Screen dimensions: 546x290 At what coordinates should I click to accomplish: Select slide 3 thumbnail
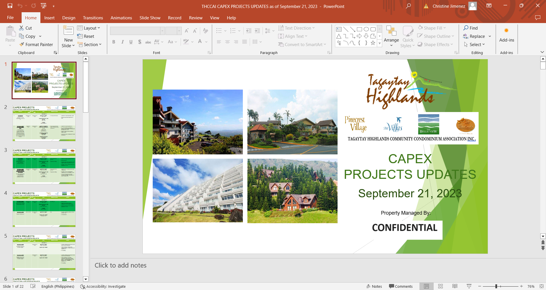pyautogui.click(x=44, y=166)
